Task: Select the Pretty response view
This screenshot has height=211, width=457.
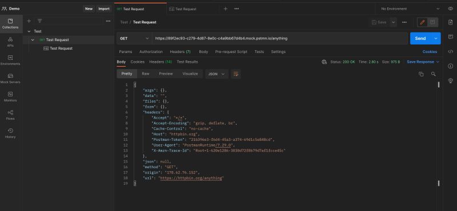Action: 127,74
